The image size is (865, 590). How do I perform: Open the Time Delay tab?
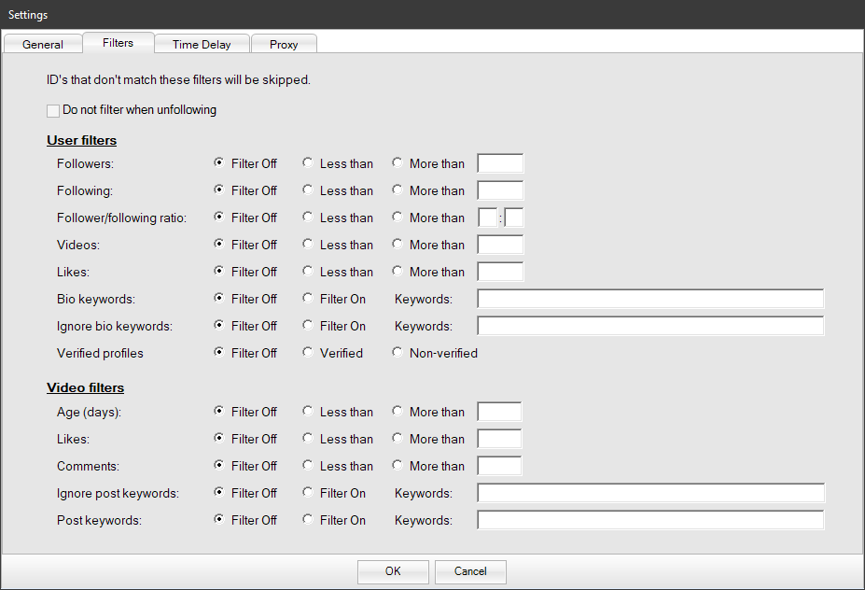tap(202, 44)
